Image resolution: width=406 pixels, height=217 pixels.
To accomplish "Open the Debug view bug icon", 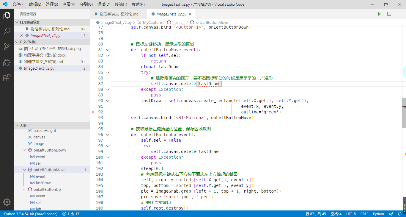I will 7,62.
